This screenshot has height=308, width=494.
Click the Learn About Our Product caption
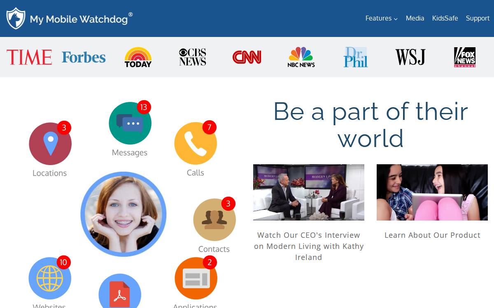click(432, 235)
